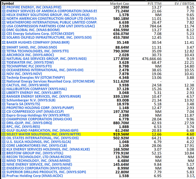Click the stock icon beside BAKER HUGHES COMPANY
Screen dimensions: 196x179
tap(4, 42)
